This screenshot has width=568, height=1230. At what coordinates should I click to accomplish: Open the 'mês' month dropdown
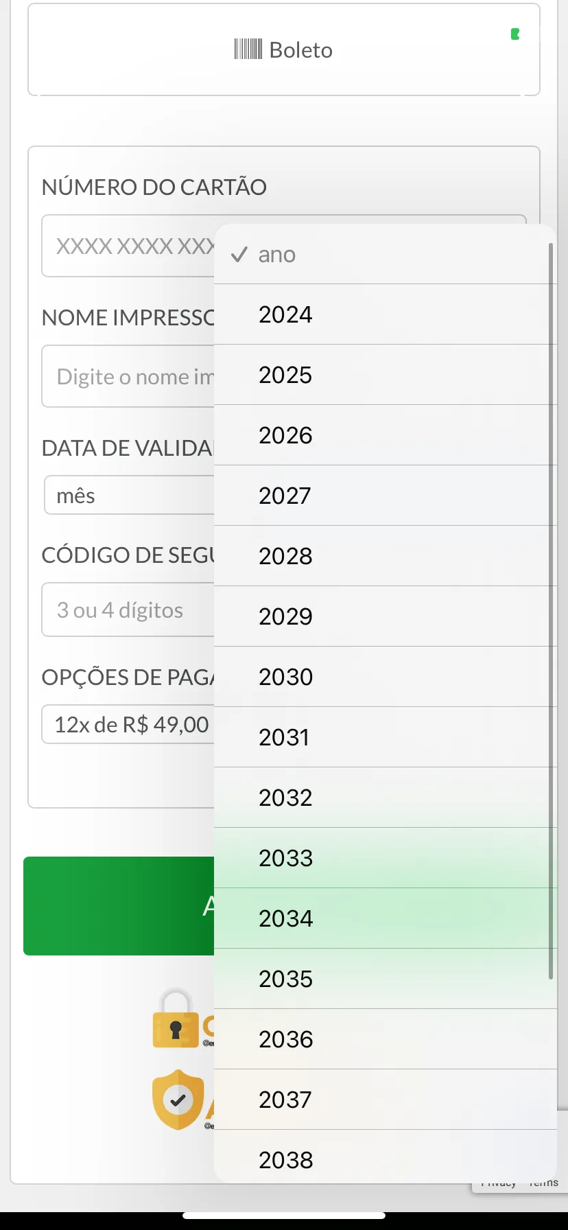click(130, 495)
